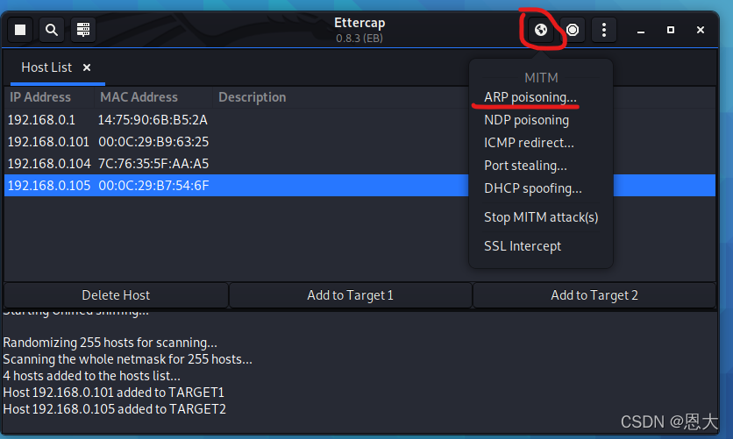Sort by MAC Address column header

139,97
